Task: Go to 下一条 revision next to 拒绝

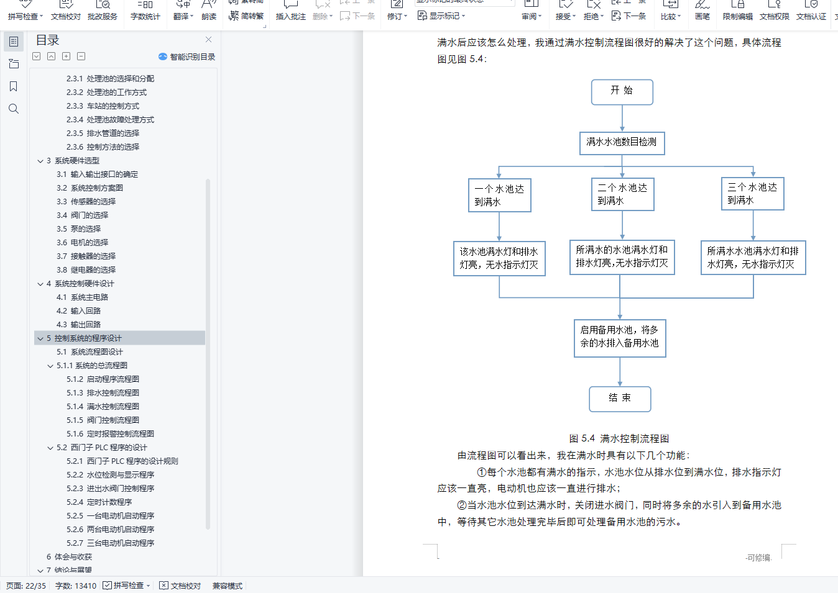Action: click(x=629, y=16)
